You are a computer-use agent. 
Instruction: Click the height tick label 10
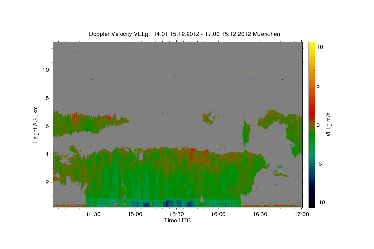46,70
